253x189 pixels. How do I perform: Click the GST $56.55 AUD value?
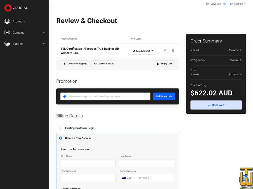[235, 60]
